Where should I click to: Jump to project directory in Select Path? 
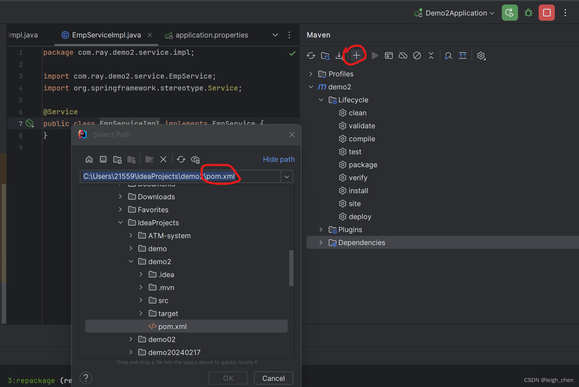click(117, 159)
